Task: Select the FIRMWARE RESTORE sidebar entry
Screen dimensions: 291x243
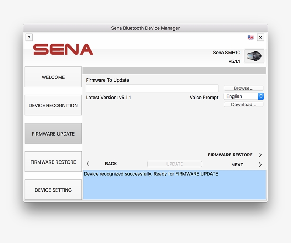Action: 53,162
